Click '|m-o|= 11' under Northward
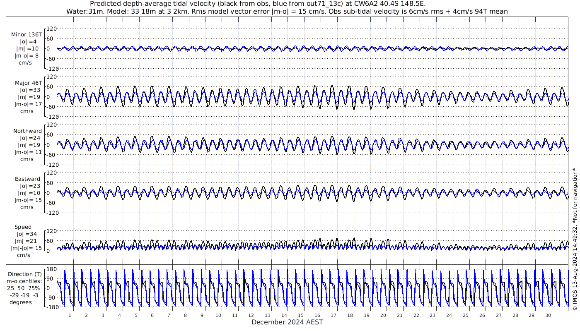 click(28, 152)
